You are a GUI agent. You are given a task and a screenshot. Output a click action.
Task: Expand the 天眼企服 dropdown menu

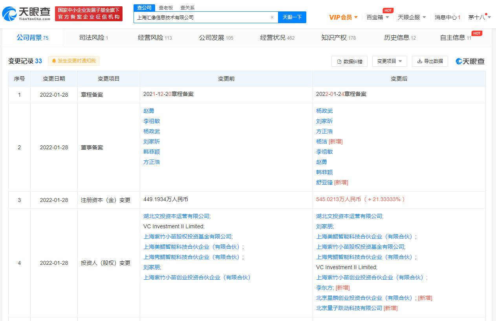pyautogui.click(x=412, y=17)
